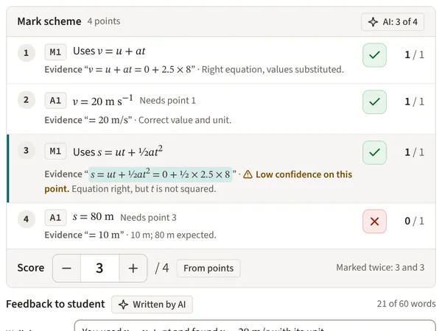The width and height of the screenshot is (442, 331).
Task: Click the '21 of 60 words' counter
Action: tap(406, 304)
